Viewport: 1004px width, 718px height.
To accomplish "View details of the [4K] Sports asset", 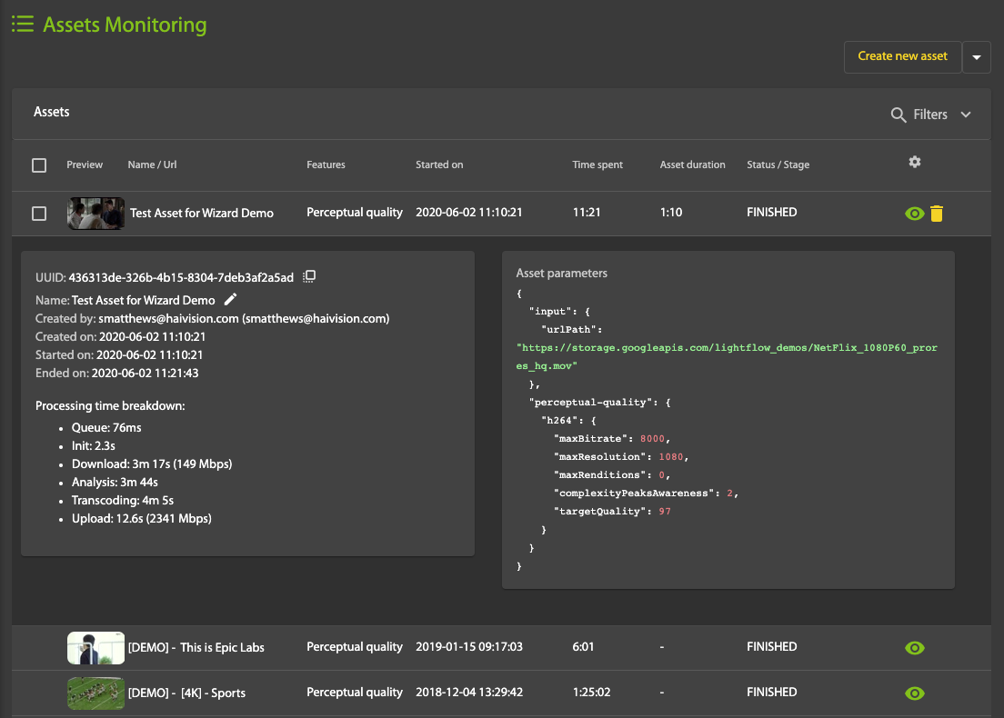I will pos(914,693).
